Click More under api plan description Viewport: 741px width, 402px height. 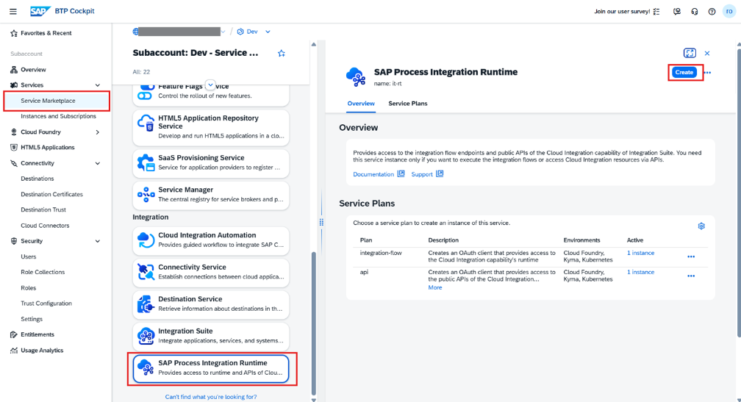(434, 287)
